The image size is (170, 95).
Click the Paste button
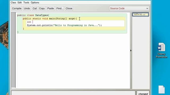50,8
